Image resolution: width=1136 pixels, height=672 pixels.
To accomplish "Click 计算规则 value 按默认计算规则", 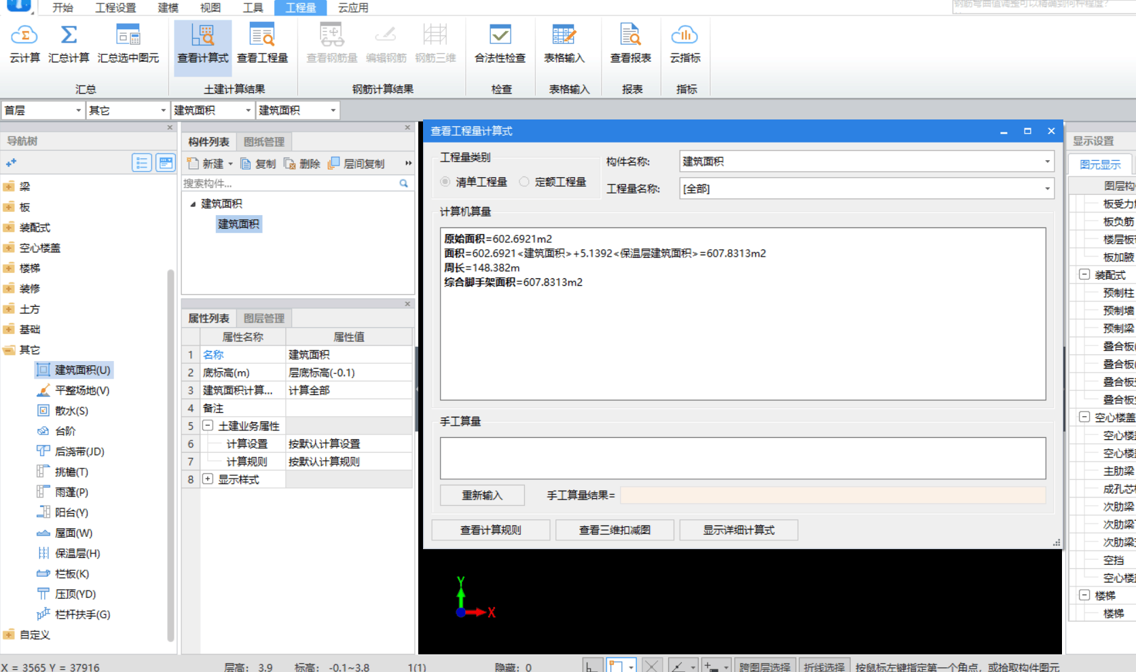I will point(349,462).
